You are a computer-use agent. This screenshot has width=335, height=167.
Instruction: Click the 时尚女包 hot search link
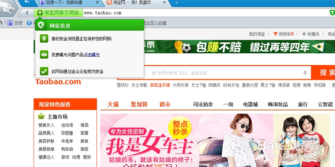(x=231, y=85)
